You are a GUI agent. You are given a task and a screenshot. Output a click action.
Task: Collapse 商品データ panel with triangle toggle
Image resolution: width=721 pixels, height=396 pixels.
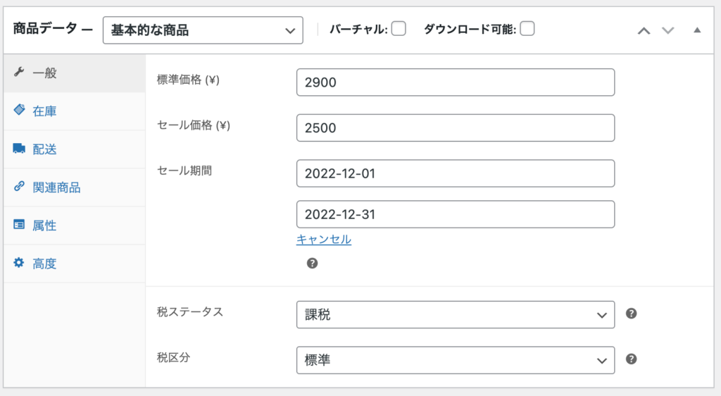pyautogui.click(x=697, y=30)
